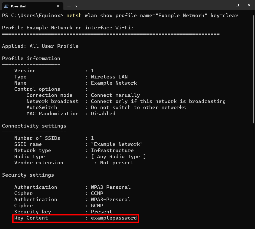Click the Profile information heading
The height and width of the screenshot is (229, 255).
coord(31,59)
